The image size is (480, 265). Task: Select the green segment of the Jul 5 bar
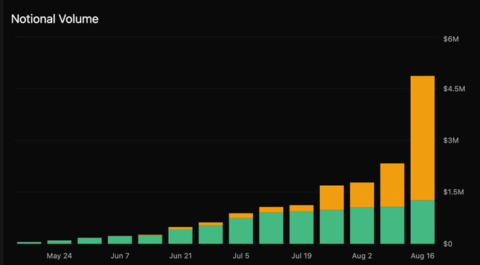tap(241, 231)
